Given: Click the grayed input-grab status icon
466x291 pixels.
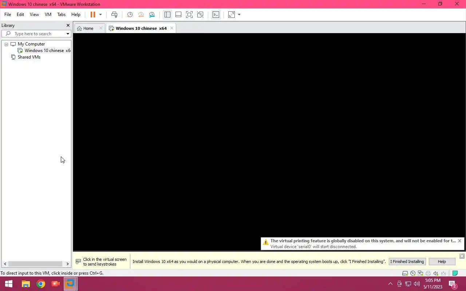Looking at the screenshot, I should pos(443,273).
